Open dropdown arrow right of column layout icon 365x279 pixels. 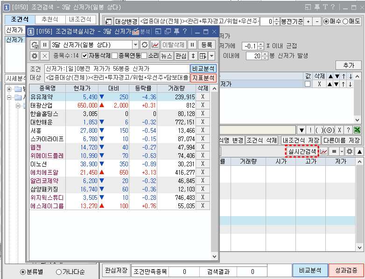coord(211,56)
